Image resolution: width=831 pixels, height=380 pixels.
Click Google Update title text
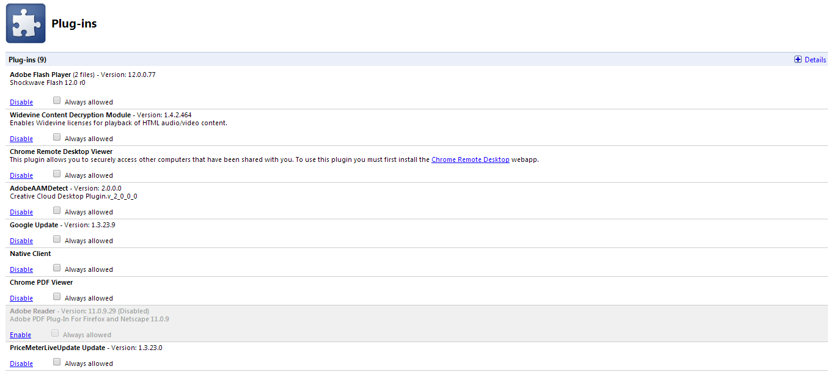click(x=34, y=225)
